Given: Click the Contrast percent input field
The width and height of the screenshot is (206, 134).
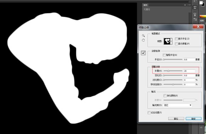Looking at the screenshot, I should [x=189, y=80].
